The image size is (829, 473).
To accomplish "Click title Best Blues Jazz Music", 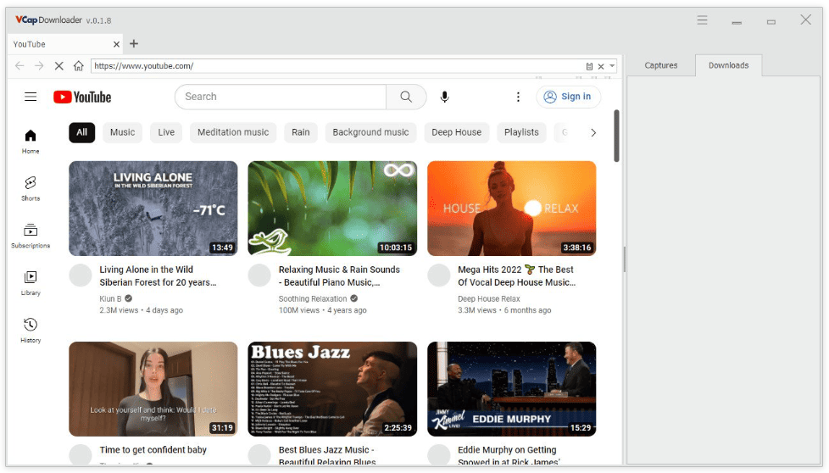I will (x=327, y=455).
